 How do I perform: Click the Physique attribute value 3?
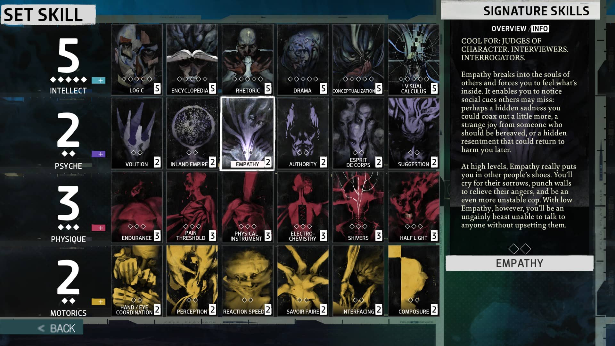(68, 203)
